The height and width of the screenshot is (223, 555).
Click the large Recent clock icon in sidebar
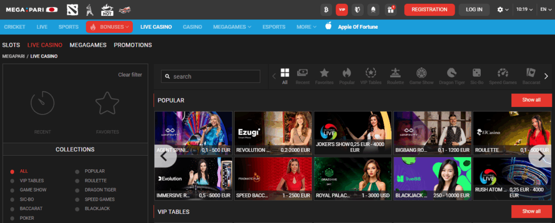pyautogui.click(x=42, y=103)
